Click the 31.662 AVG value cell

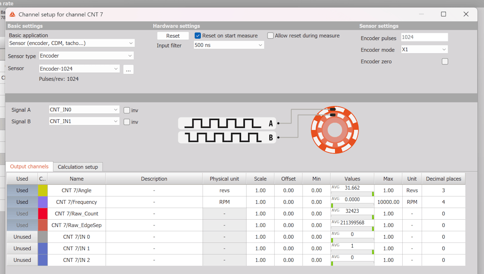pyautogui.click(x=352, y=190)
